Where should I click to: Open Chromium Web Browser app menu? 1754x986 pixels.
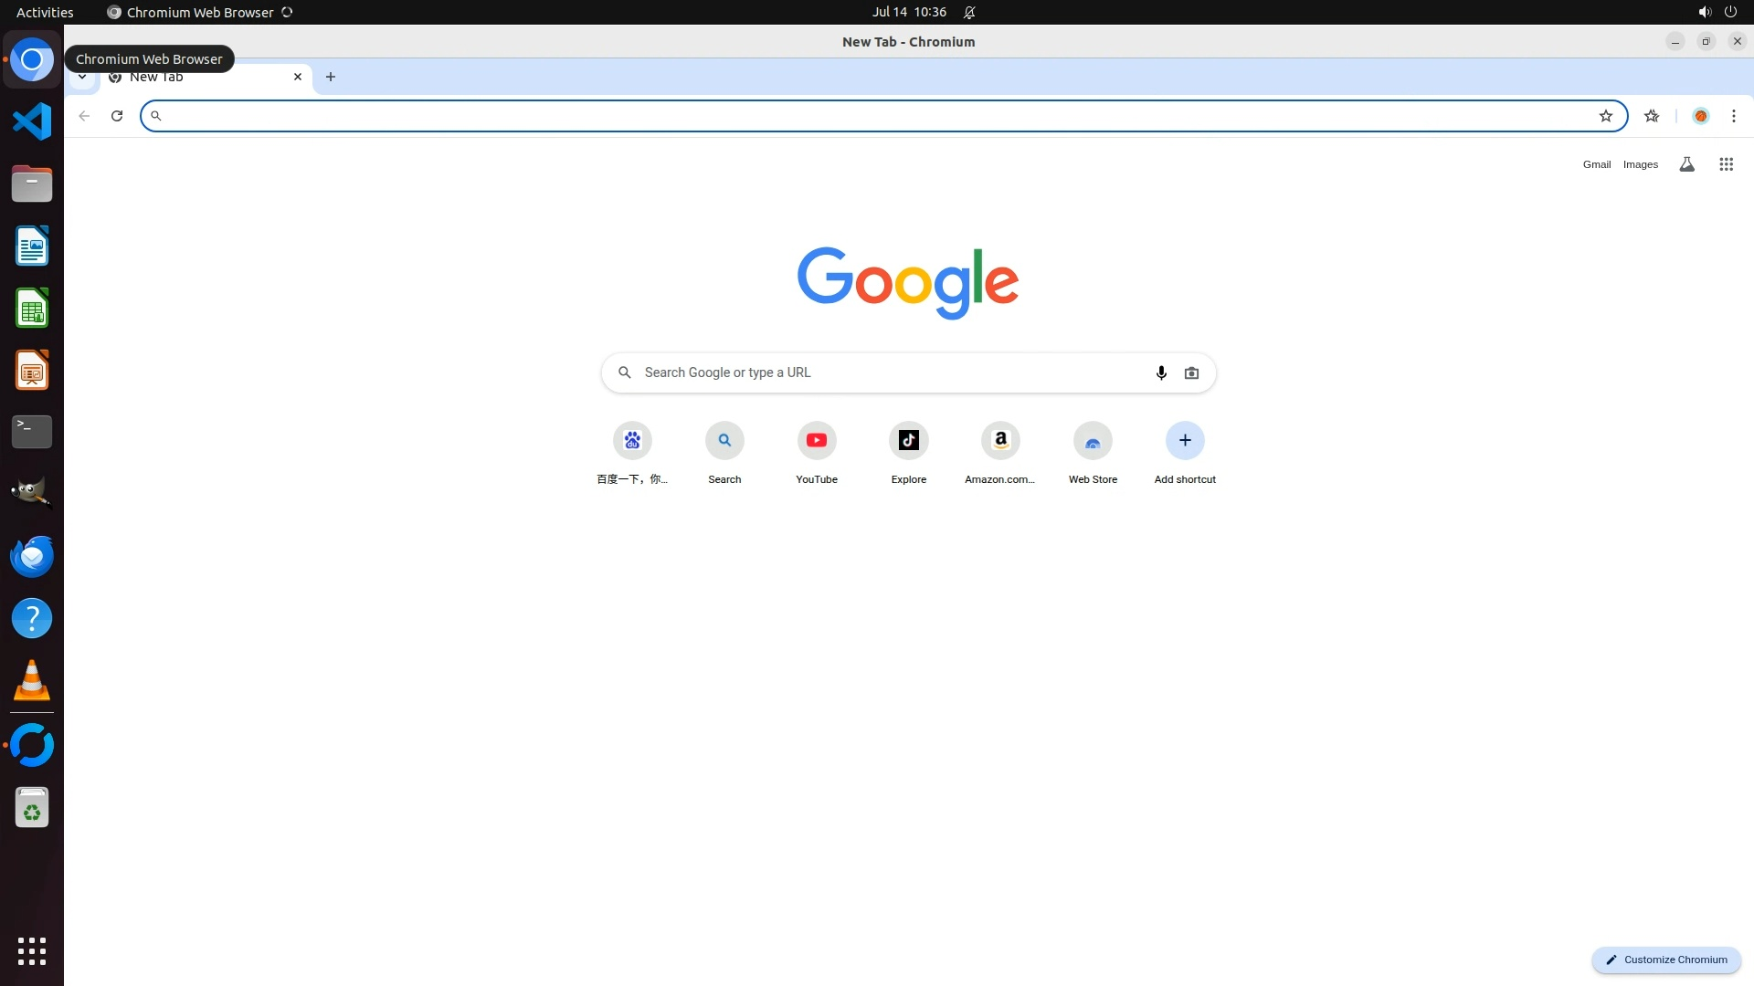tap(199, 12)
